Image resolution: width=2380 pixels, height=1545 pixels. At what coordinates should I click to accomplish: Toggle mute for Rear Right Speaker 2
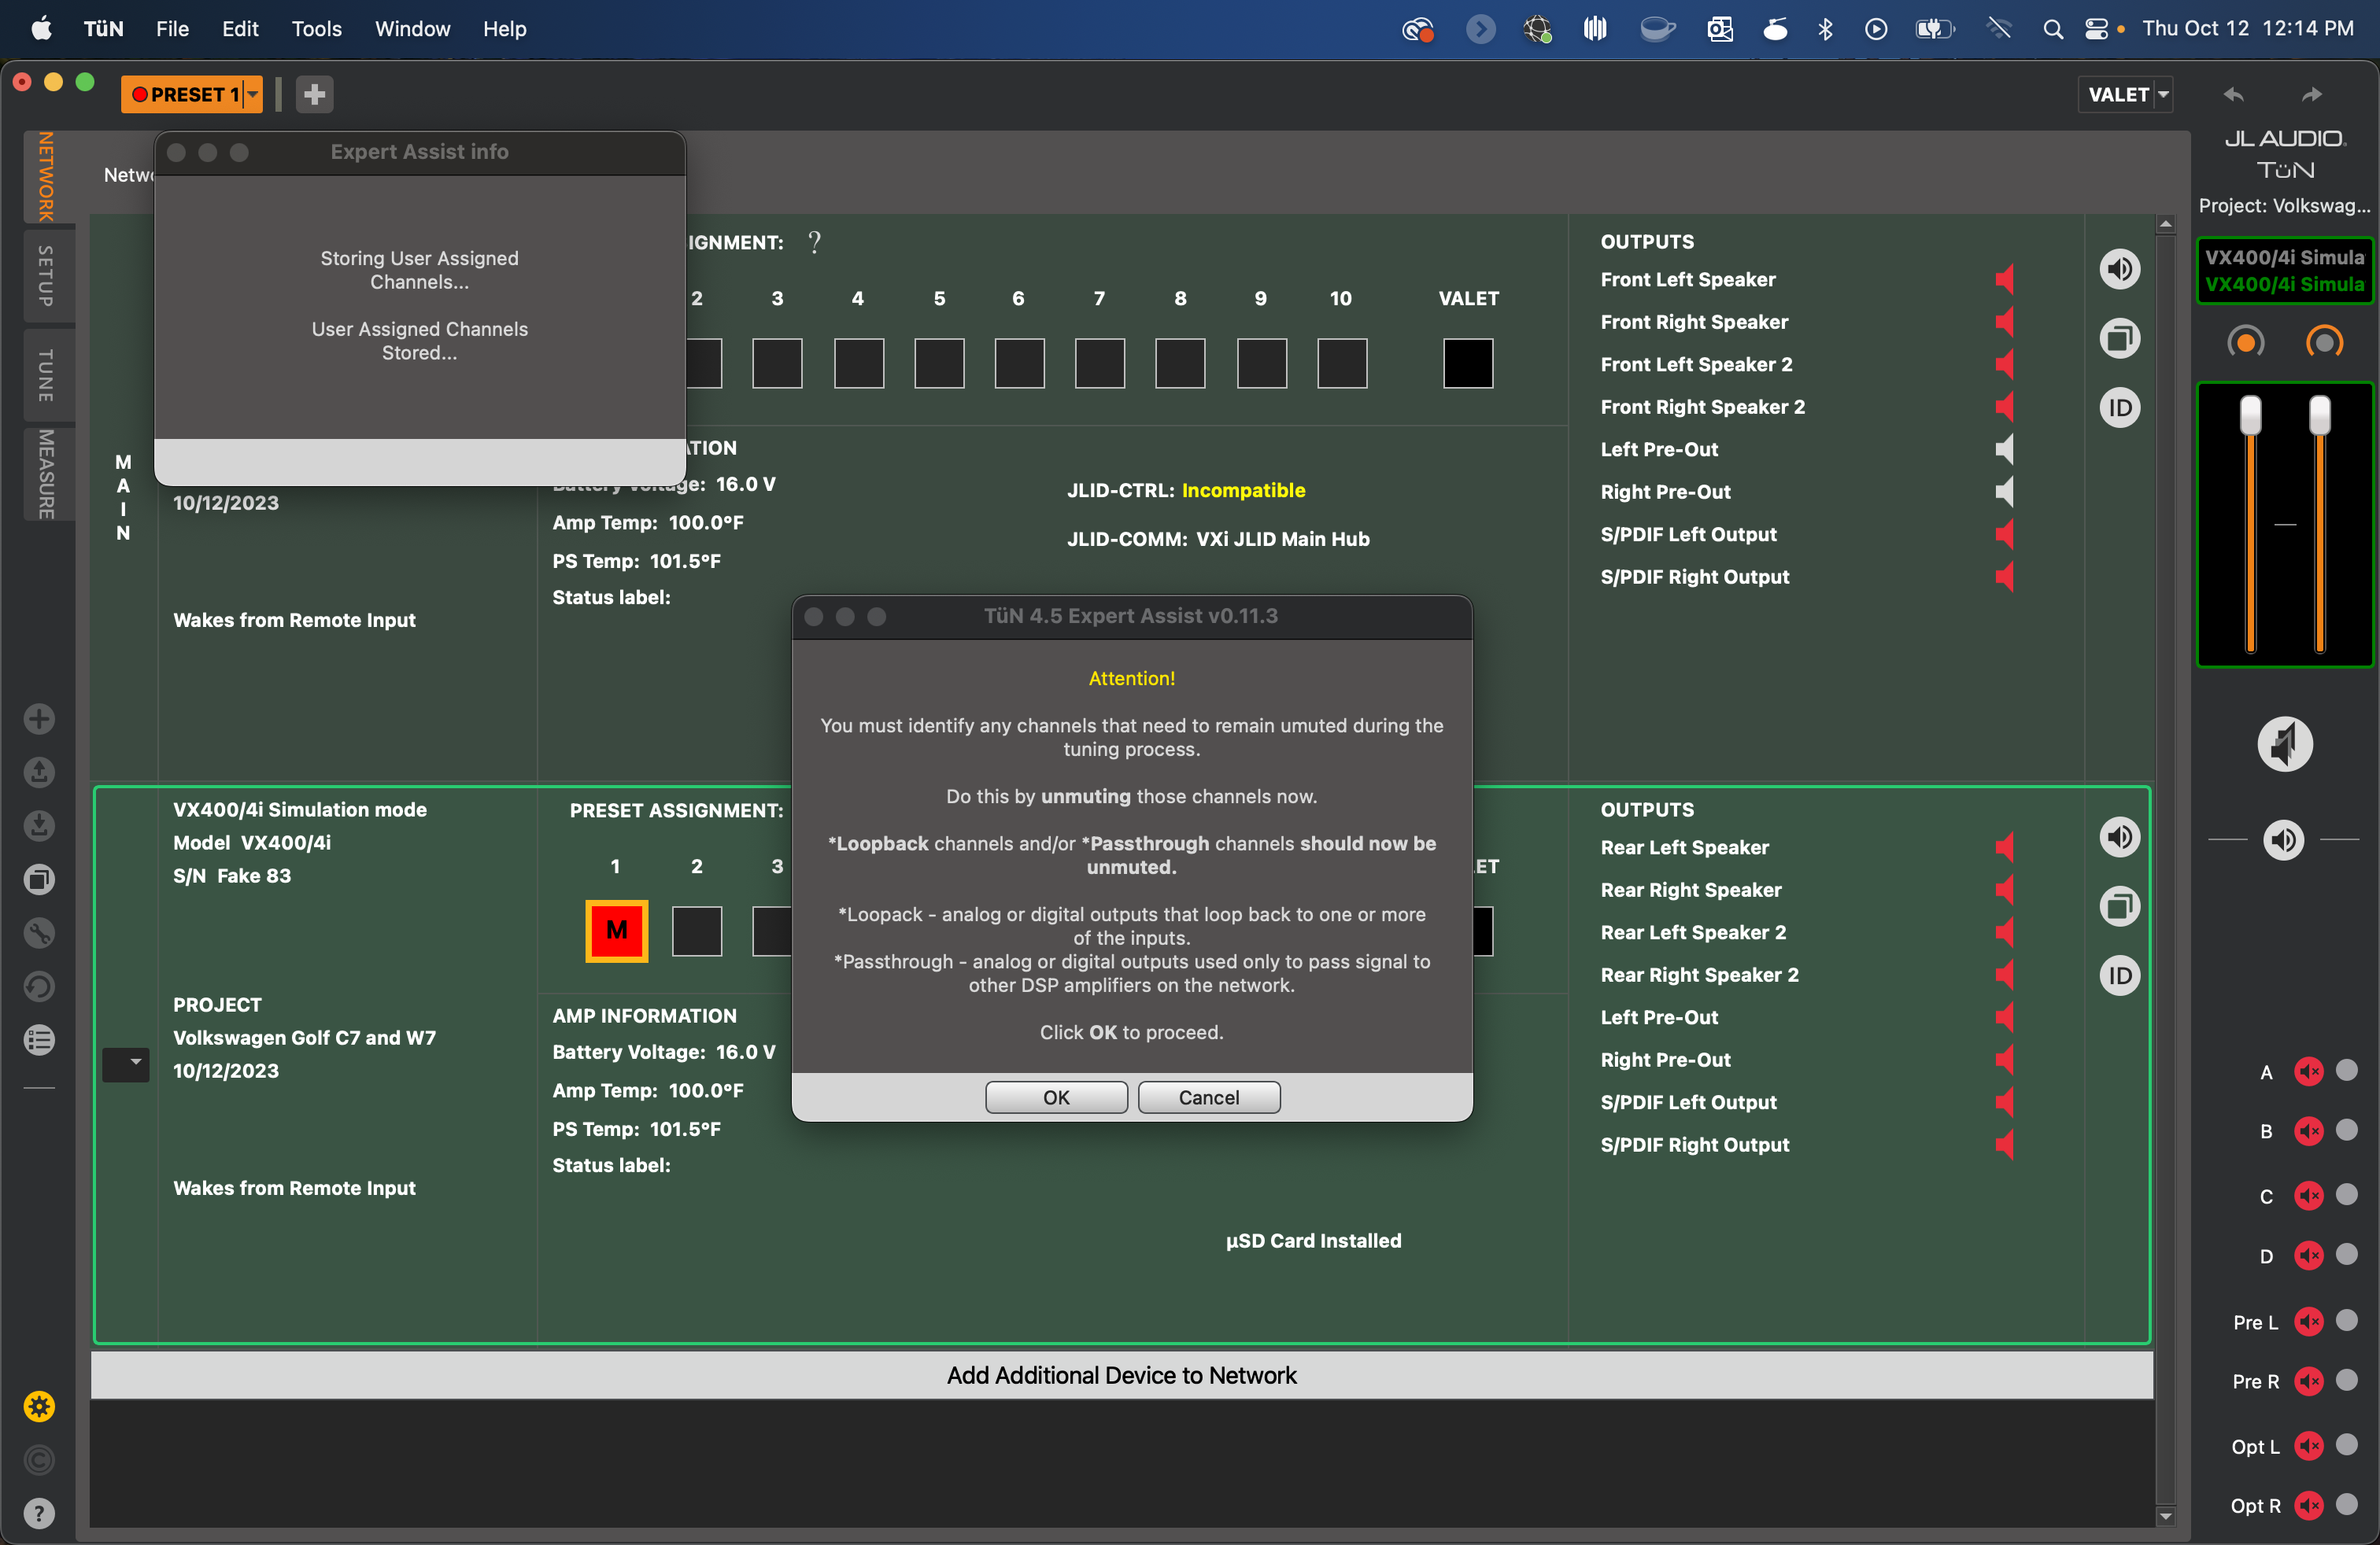tap(2004, 975)
